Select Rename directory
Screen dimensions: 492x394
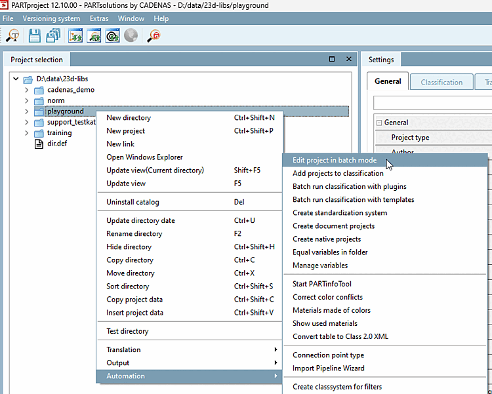click(x=190, y=233)
